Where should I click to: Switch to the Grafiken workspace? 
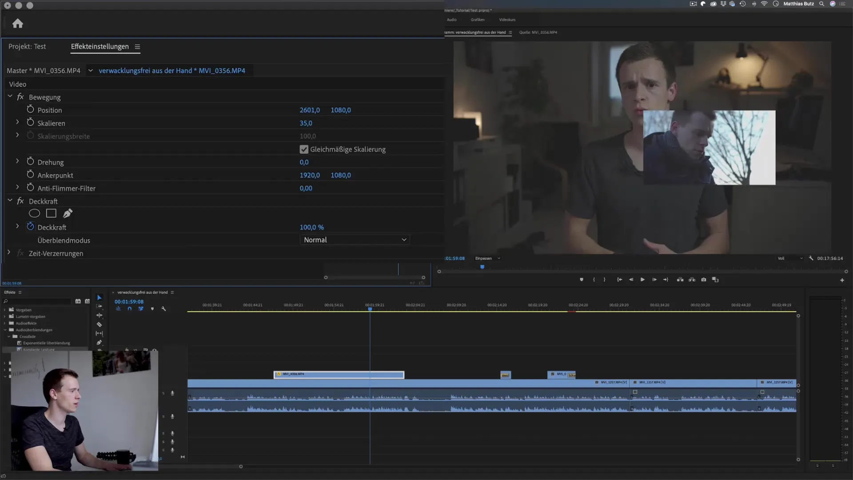[478, 20]
